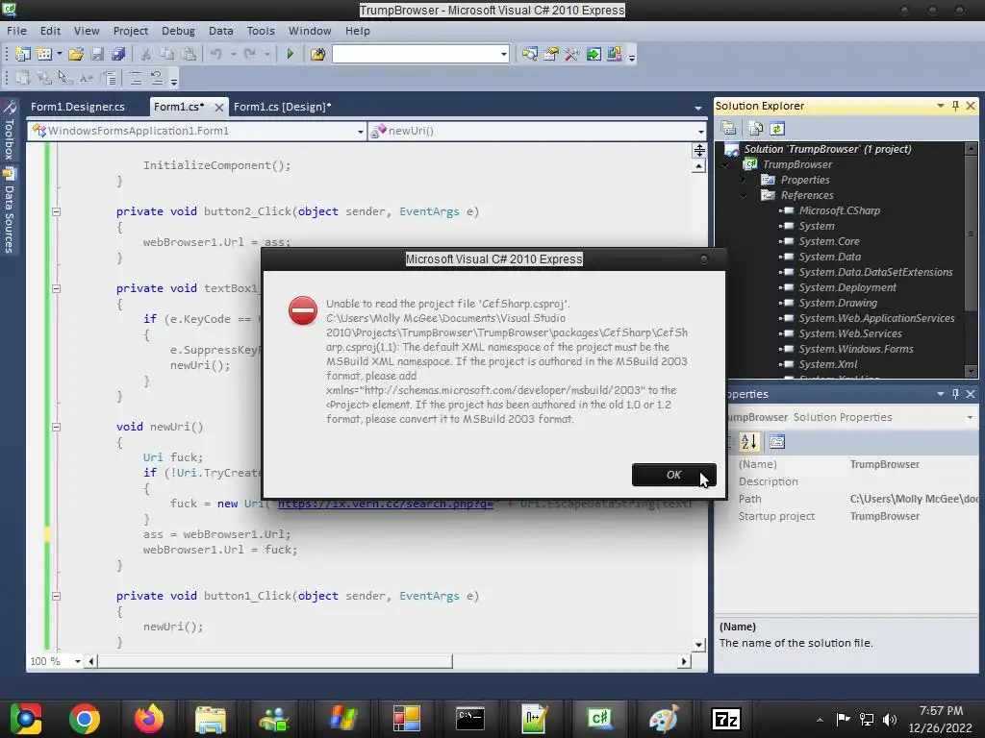Click the Toolbox hammer-and-wrench toolbar icon
Viewport: 985px width, 738px height.
(571, 54)
